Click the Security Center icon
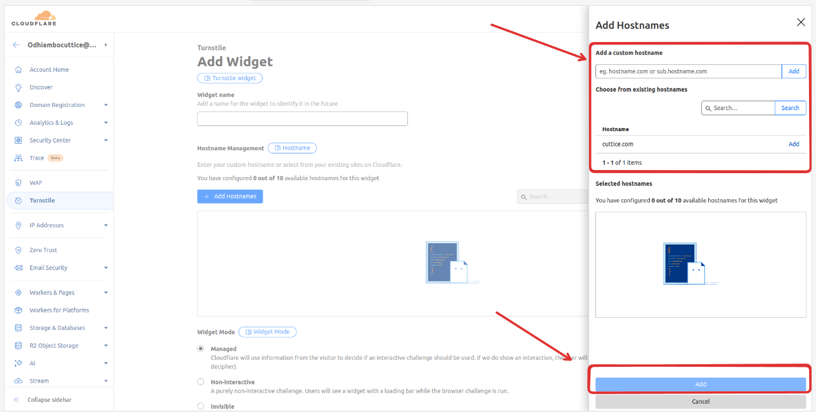The width and height of the screenshot is (816, 412). [18, 141]
